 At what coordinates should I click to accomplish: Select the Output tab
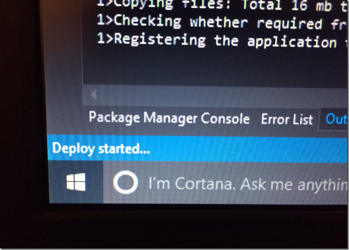click(x=336, y=119)
